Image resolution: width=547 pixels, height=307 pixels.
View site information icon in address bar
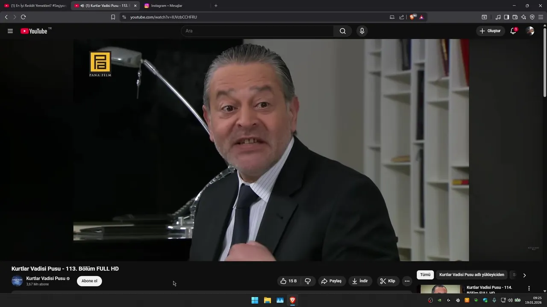point(124,17)
